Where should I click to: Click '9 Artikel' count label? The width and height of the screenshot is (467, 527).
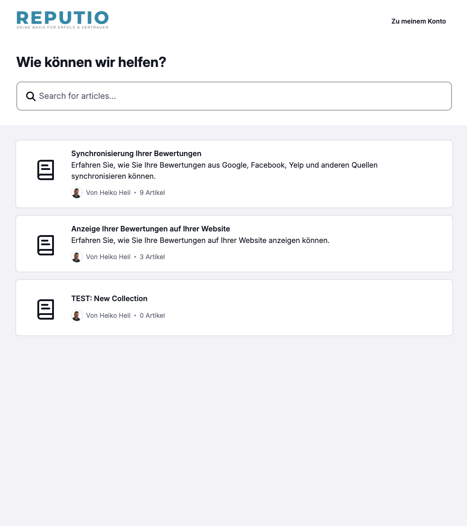pos(152,193)
